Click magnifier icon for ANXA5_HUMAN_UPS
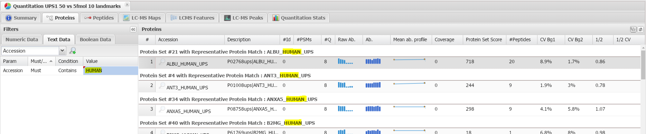This screenshot has height=134, width=646. click(162, 109)
